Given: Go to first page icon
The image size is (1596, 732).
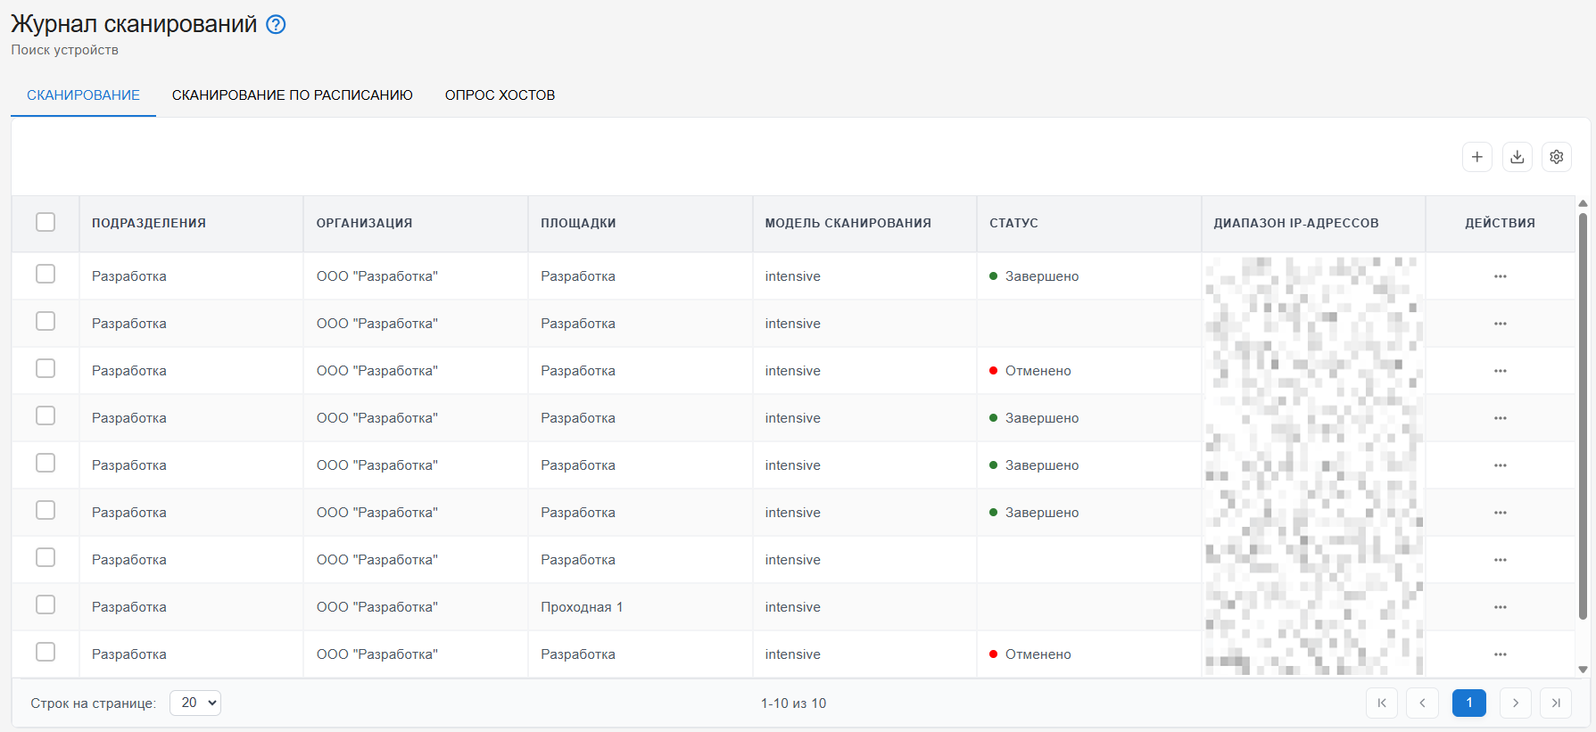Looking at the screenshot, I should point(1382,703).
